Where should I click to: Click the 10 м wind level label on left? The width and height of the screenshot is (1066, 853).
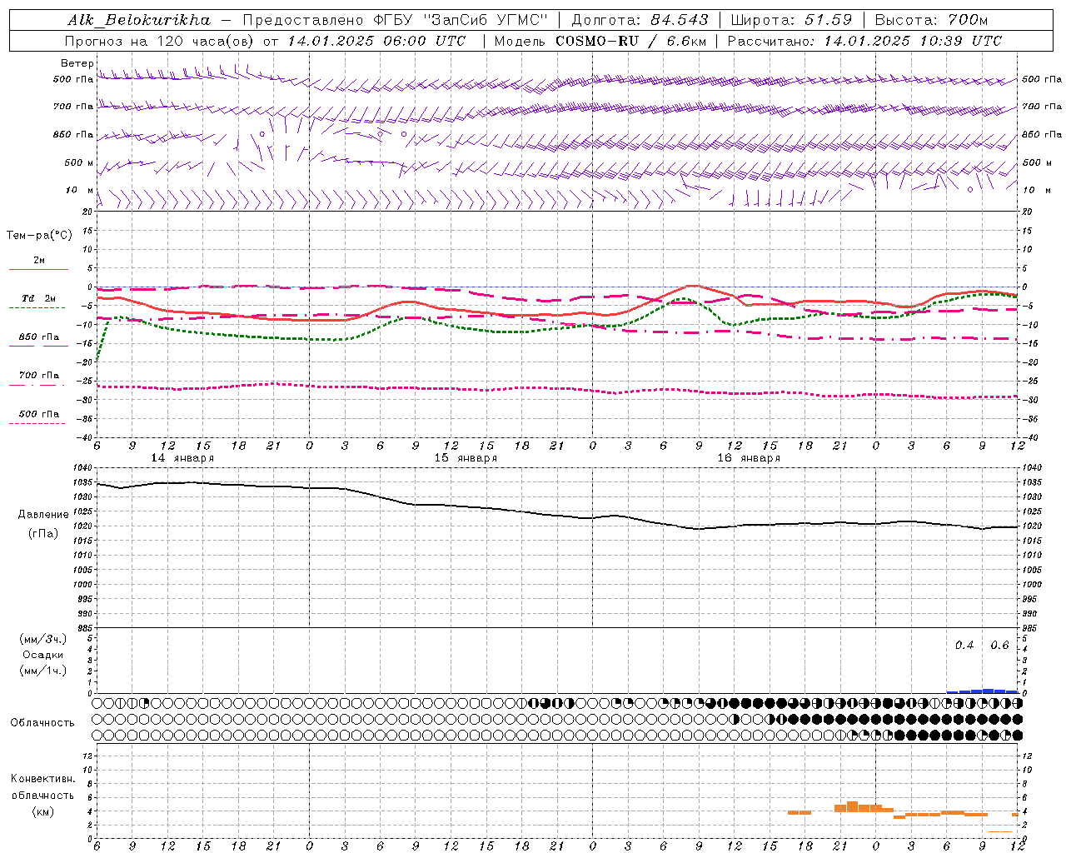click(x=79, y=191)
